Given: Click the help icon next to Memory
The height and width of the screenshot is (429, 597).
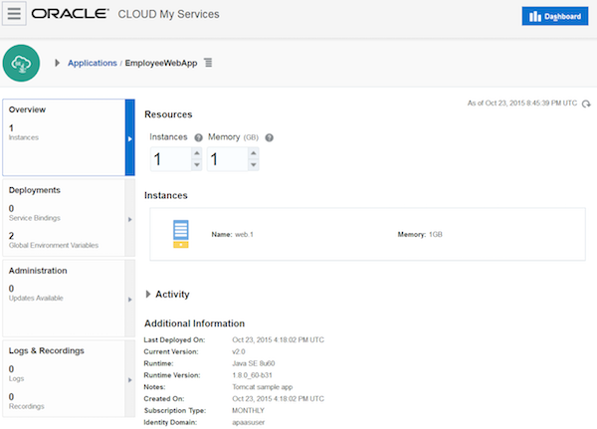Looking at the screenshot, I should click(270, 137).
